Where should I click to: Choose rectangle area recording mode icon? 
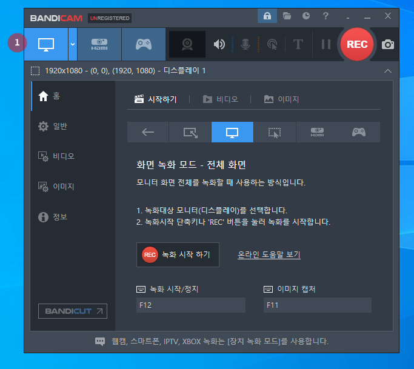[190, 132]
